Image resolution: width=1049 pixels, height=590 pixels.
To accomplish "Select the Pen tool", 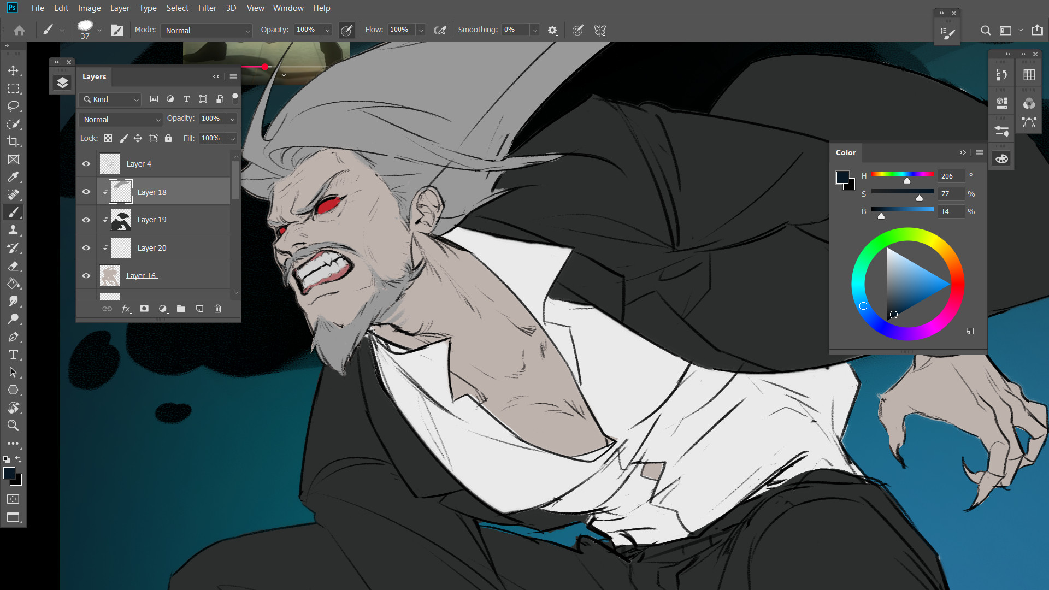I will pos(13,337).
